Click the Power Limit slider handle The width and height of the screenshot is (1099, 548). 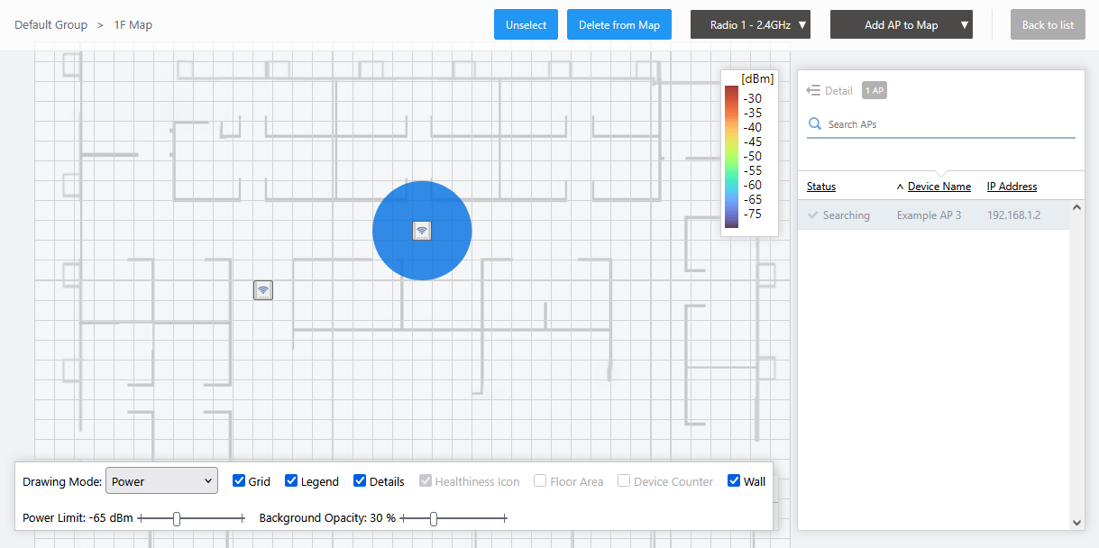[x=177, y=518]
